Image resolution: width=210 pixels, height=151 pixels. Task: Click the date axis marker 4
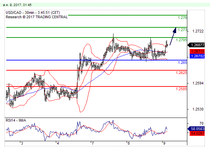[58, 144]
